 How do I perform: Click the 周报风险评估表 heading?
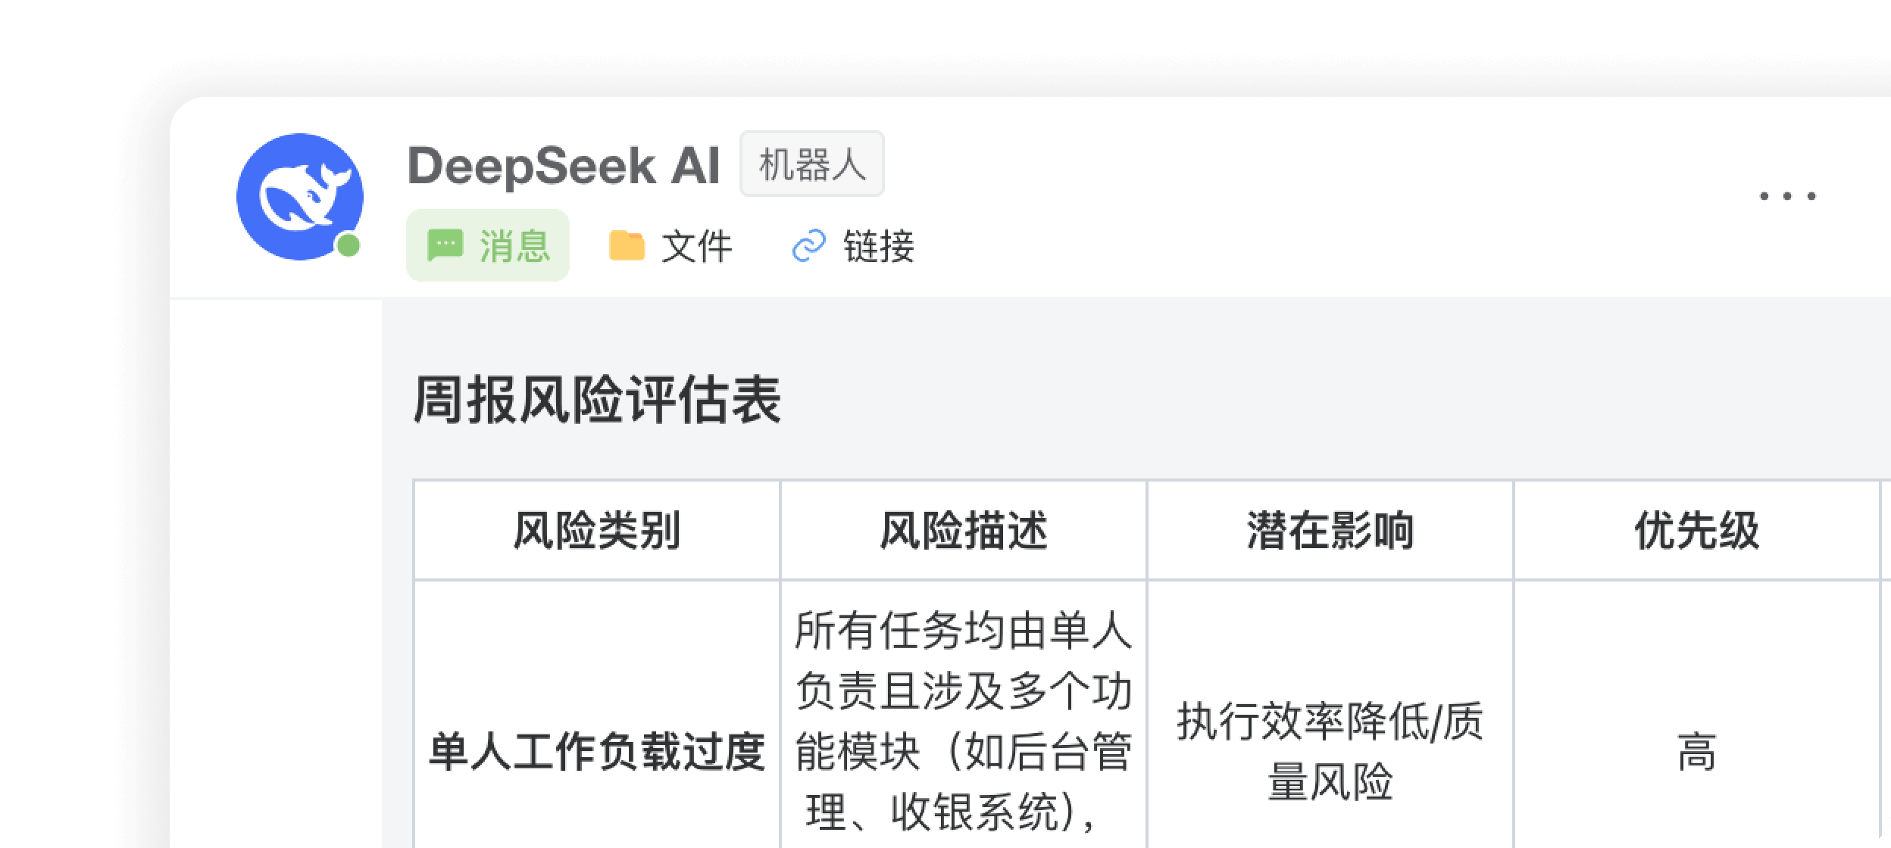pyautogui.click(x=597, y=400)
